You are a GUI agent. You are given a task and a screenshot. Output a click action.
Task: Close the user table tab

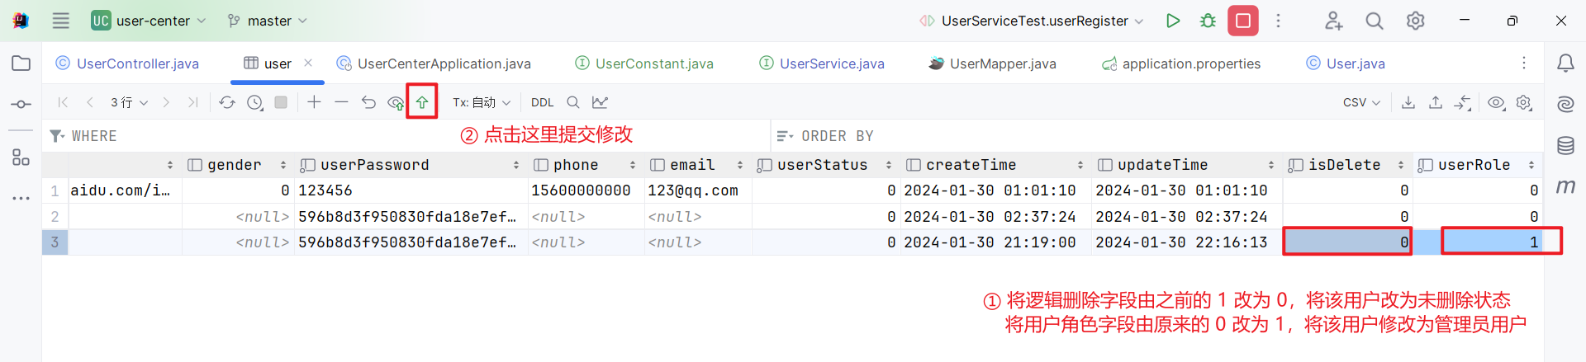pos(308,63)
